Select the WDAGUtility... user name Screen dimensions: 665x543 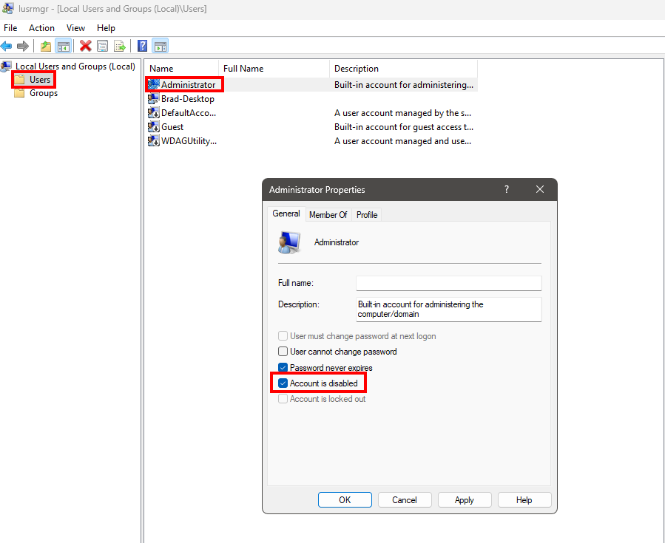189,141
